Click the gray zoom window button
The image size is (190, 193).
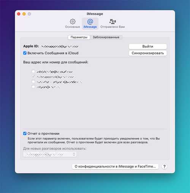(29, 14)
